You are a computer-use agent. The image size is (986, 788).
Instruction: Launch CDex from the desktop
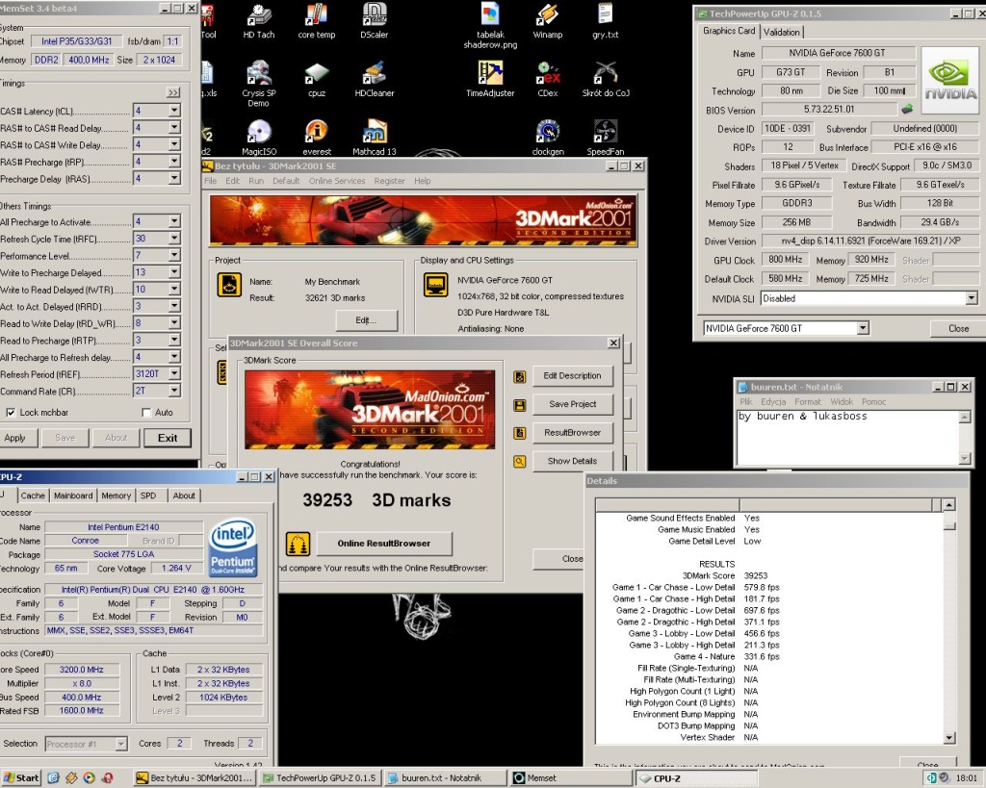click(x=548, y=80)
